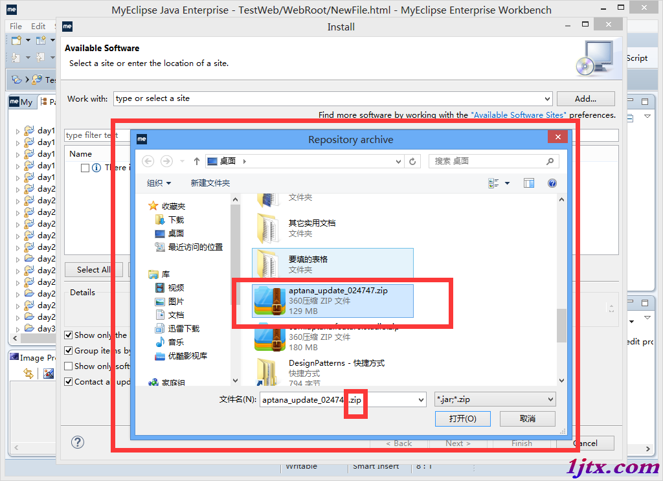Click the sidebar scrollbar down arrow
663x481 pixels.
coord(236,381)
